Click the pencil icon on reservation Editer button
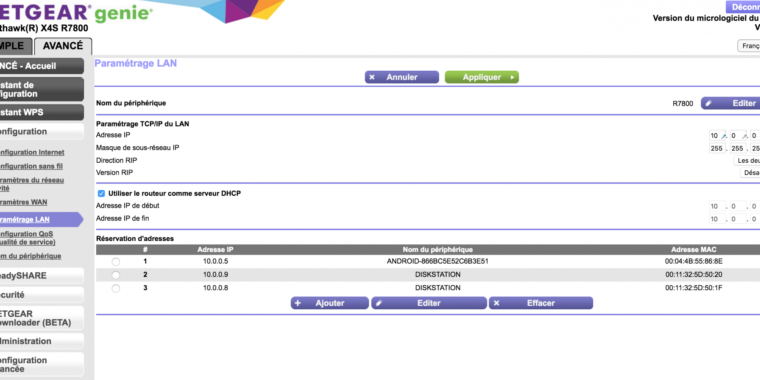 coord(379,303)
